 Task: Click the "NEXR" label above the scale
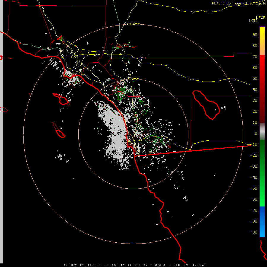click(260, 18)
